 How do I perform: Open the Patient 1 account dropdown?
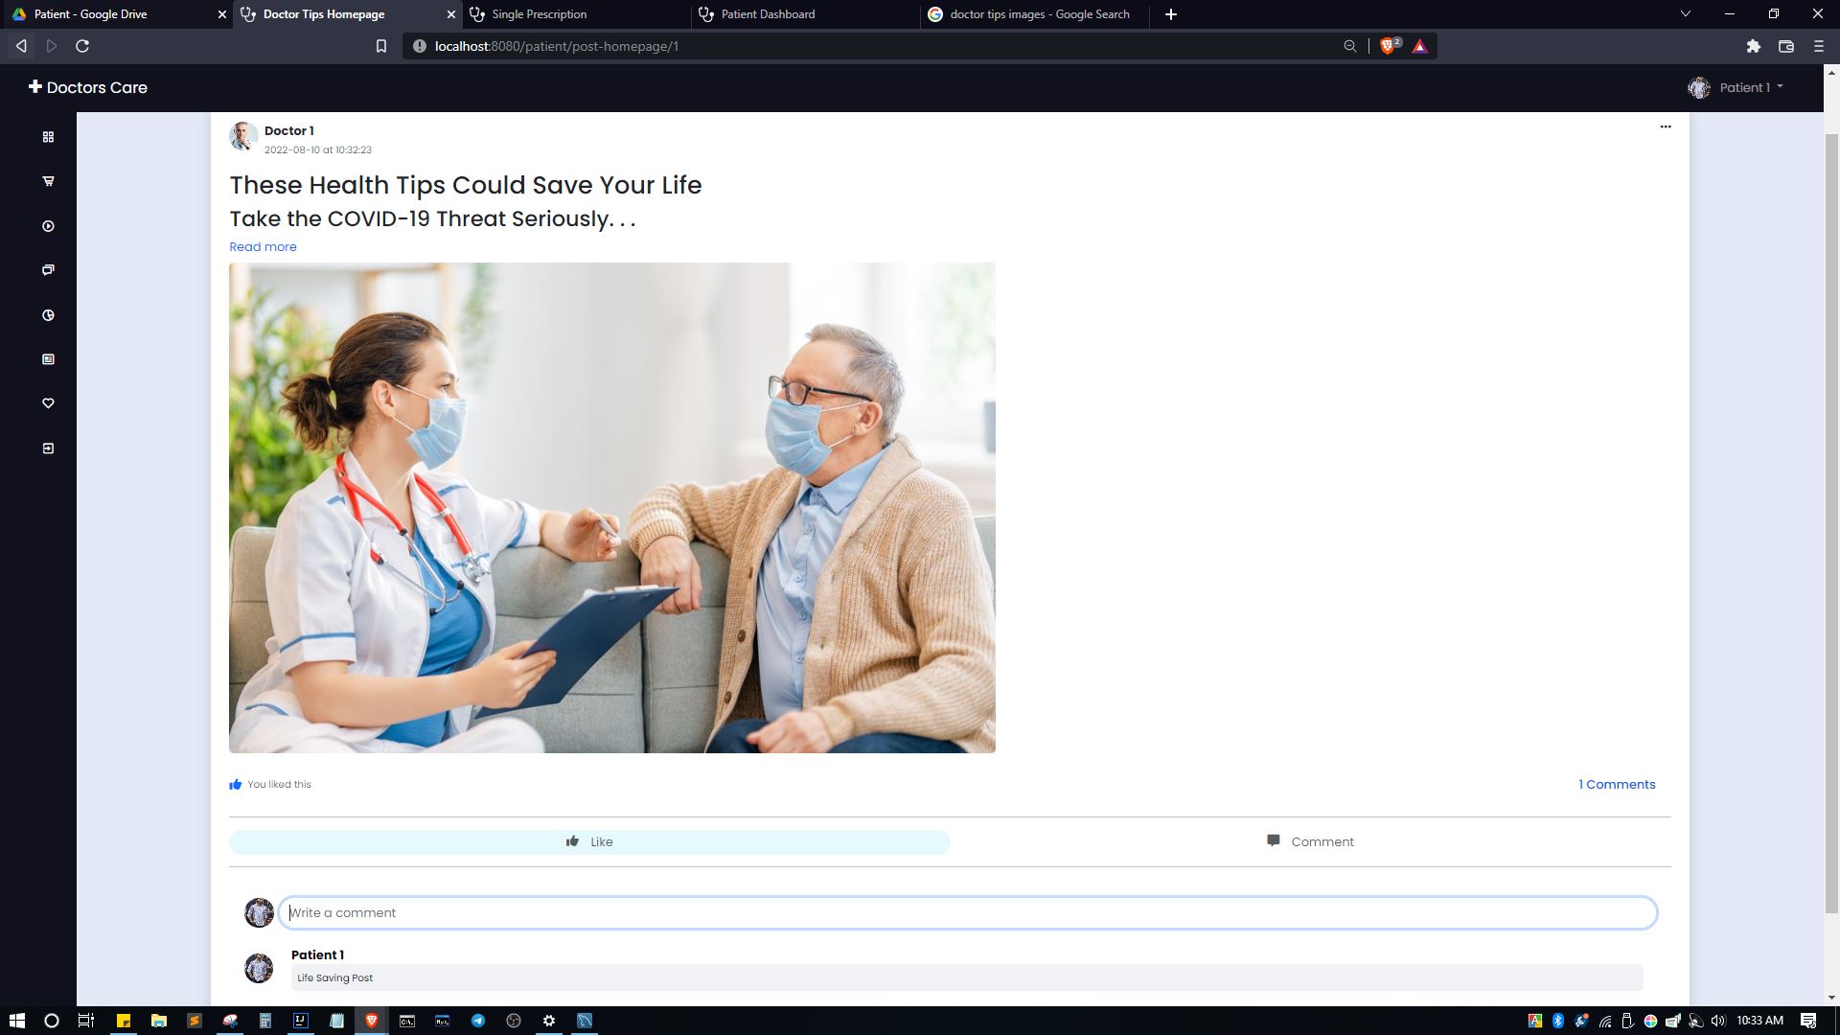1750,87
